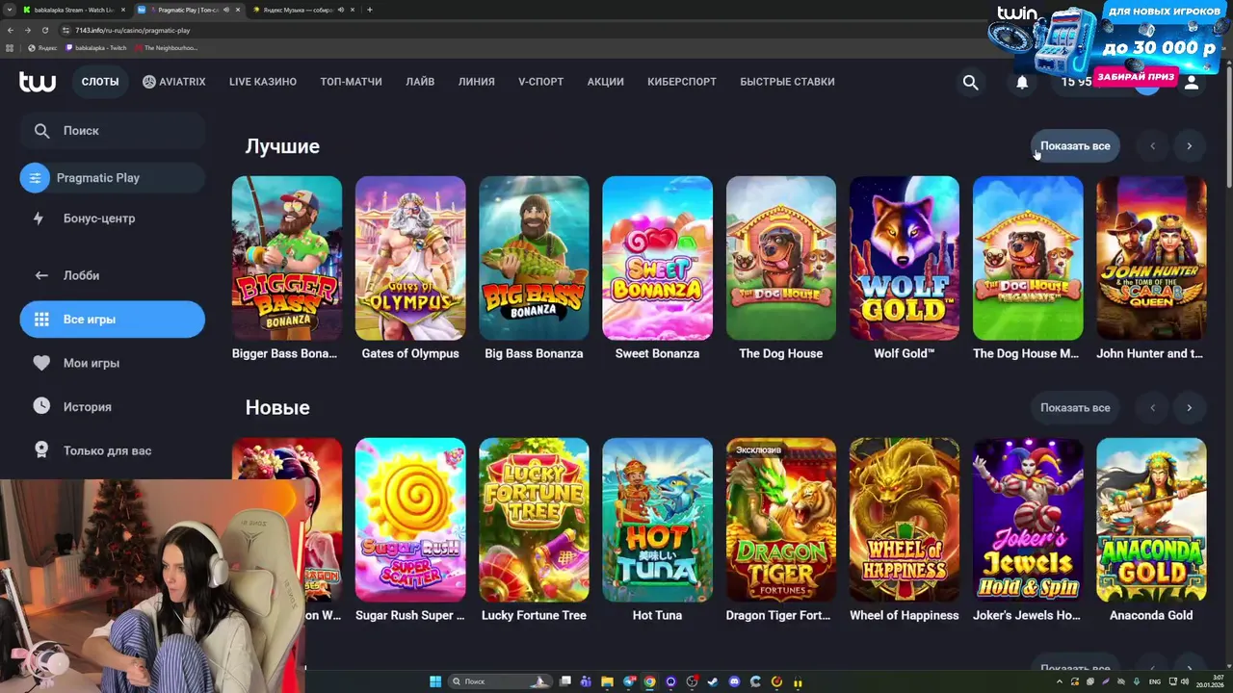Open Быстрые ставки

click(787, 82)
